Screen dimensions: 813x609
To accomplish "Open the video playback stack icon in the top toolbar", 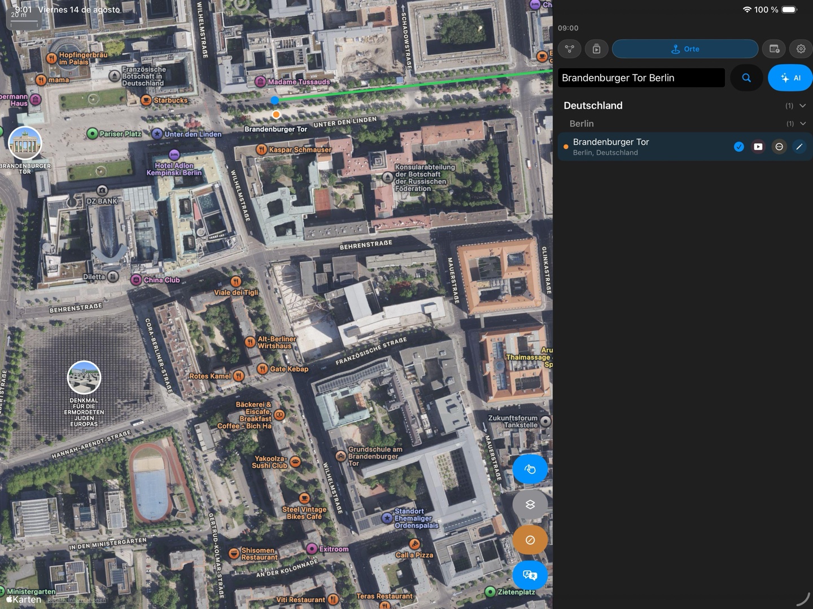I will 597,49.
